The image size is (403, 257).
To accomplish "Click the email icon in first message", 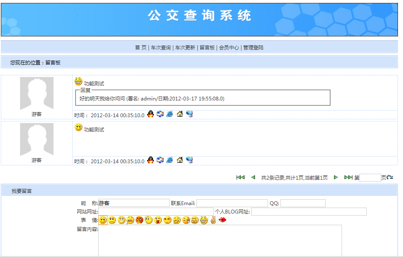I will (x=160, y=114).
